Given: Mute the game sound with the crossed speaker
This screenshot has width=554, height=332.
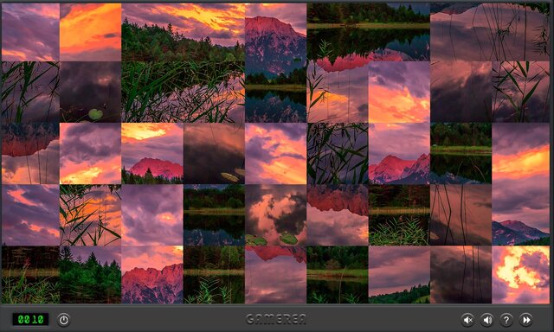Looking at the screenshot, I should click(x=468, y=320).
